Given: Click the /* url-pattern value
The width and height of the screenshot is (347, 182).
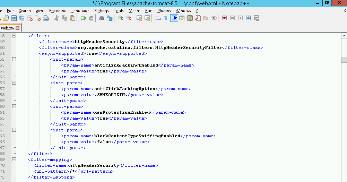Looking at the screenshot, I should [x=72, y=171].
